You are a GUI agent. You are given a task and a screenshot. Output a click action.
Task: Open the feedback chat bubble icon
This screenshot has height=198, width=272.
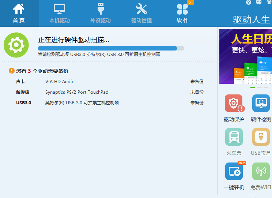pos(259,3)
